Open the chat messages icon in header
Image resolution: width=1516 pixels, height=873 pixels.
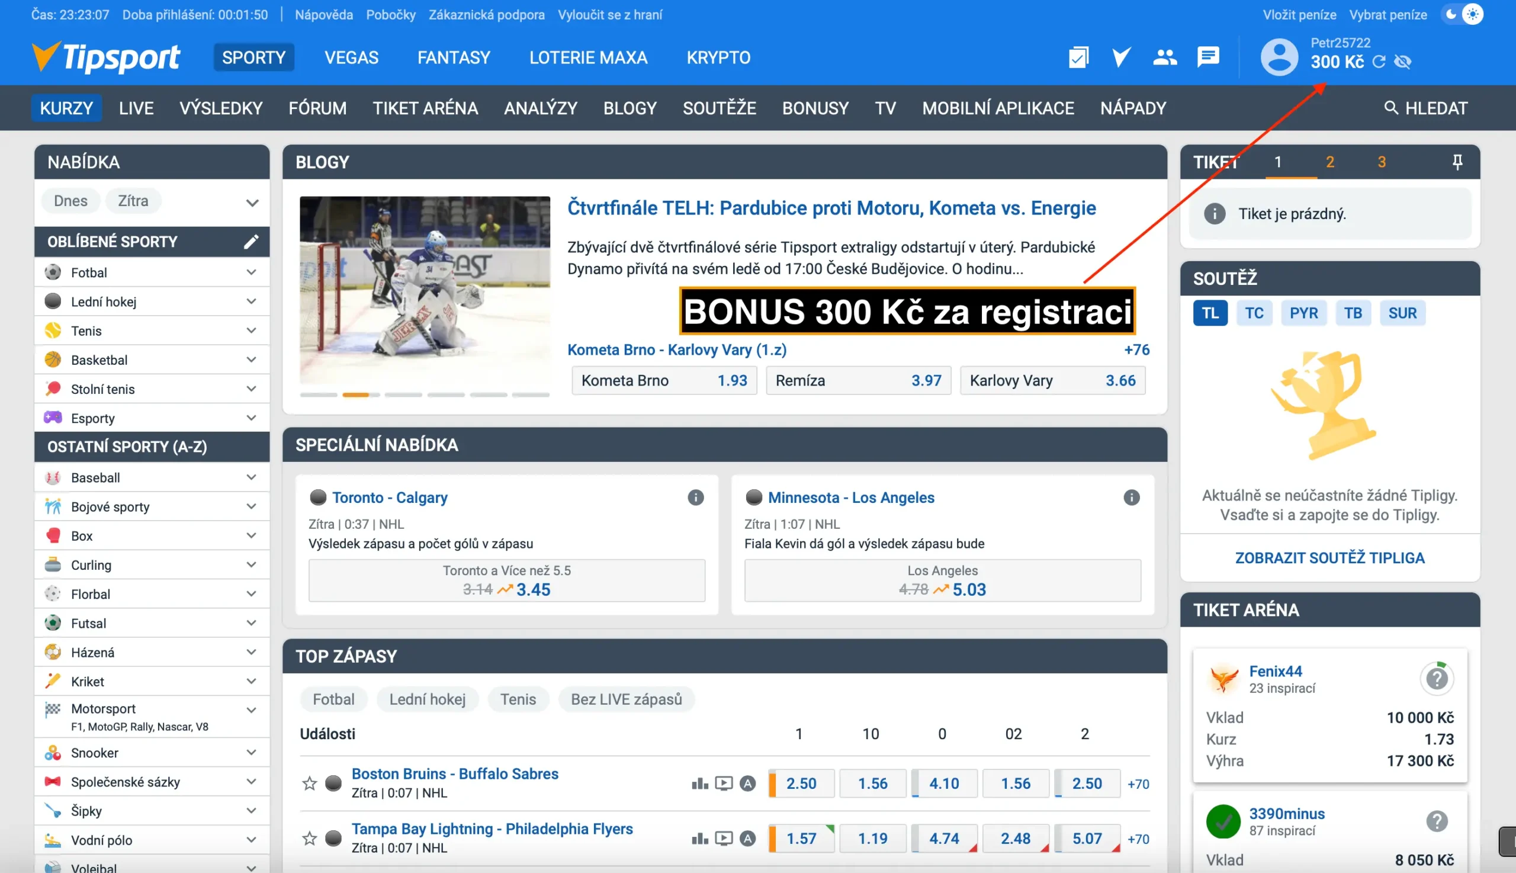pyautogui.click(x=1208, y=57)
